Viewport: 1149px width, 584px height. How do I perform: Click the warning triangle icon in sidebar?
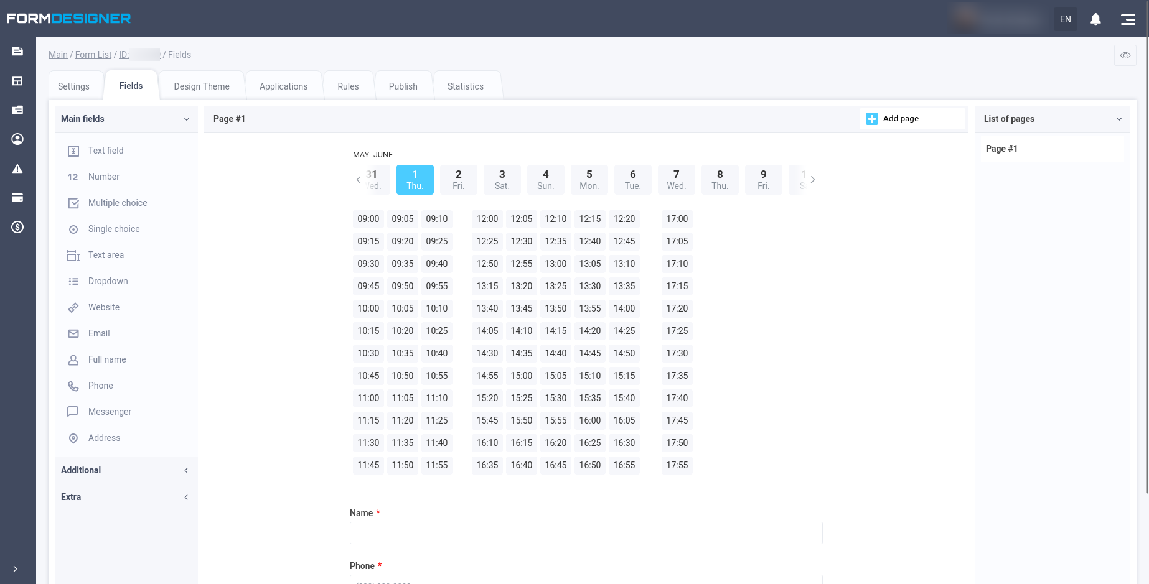[17, 169]
